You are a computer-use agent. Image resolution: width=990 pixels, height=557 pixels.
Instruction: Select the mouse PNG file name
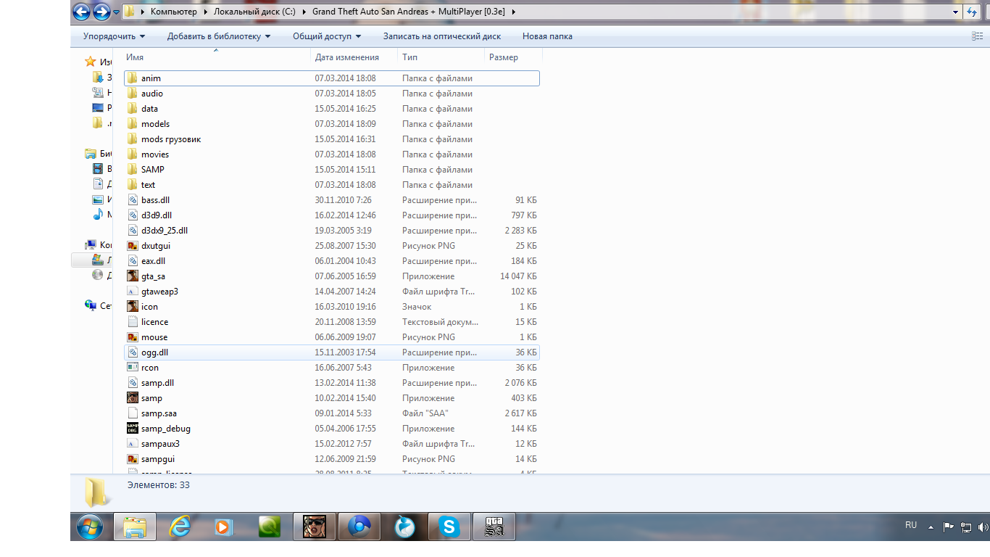[154, 337]
